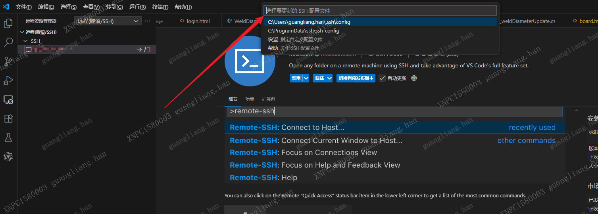Click the bottom activity bar icon below Testing
598x214 pixels.
point(8,157)
